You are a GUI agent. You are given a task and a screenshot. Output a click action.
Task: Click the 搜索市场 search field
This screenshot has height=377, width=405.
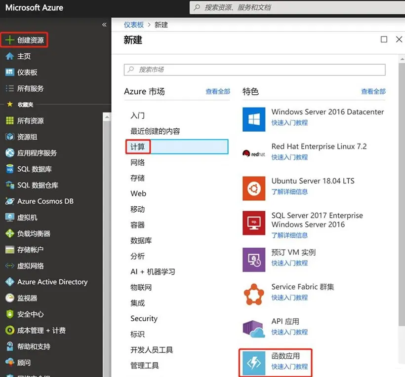tap(255, 70)
